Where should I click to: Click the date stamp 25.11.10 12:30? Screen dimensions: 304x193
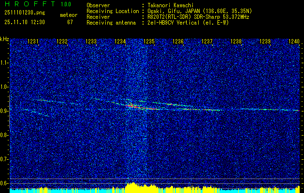point(25,22)
